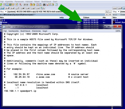Open new FTP connection toolbar icon
The width and height of the screenshot is (125, 109).
(40, 4)
